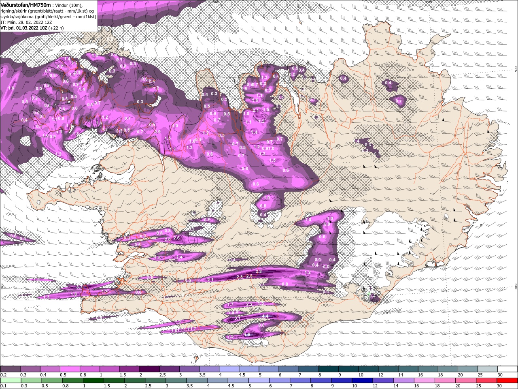Click the '3.1' snowfall value on map
Screen dimensions: 518x389
pos(238,318)
